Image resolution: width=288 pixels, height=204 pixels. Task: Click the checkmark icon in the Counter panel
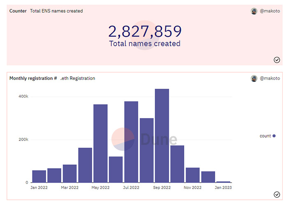277,60
